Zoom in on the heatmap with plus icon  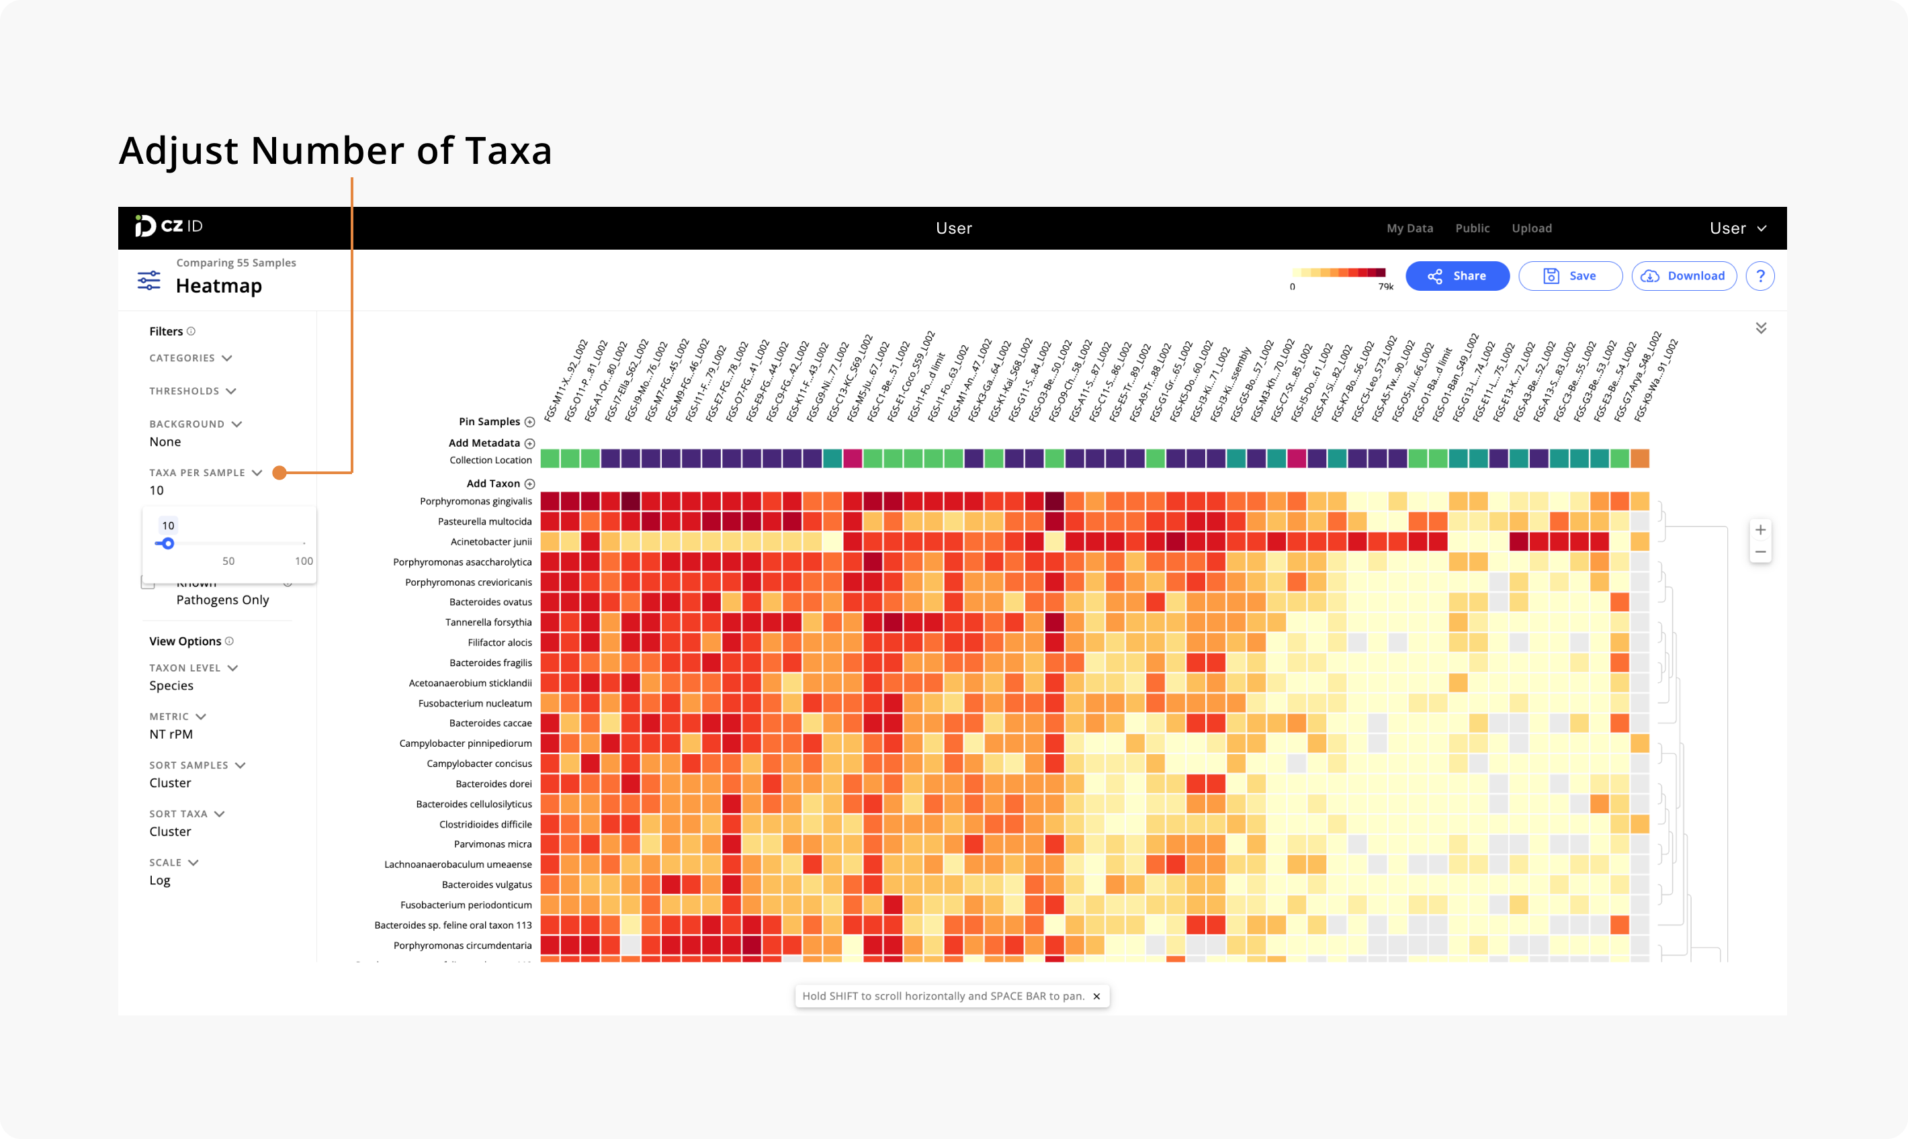coord(1761,529)
